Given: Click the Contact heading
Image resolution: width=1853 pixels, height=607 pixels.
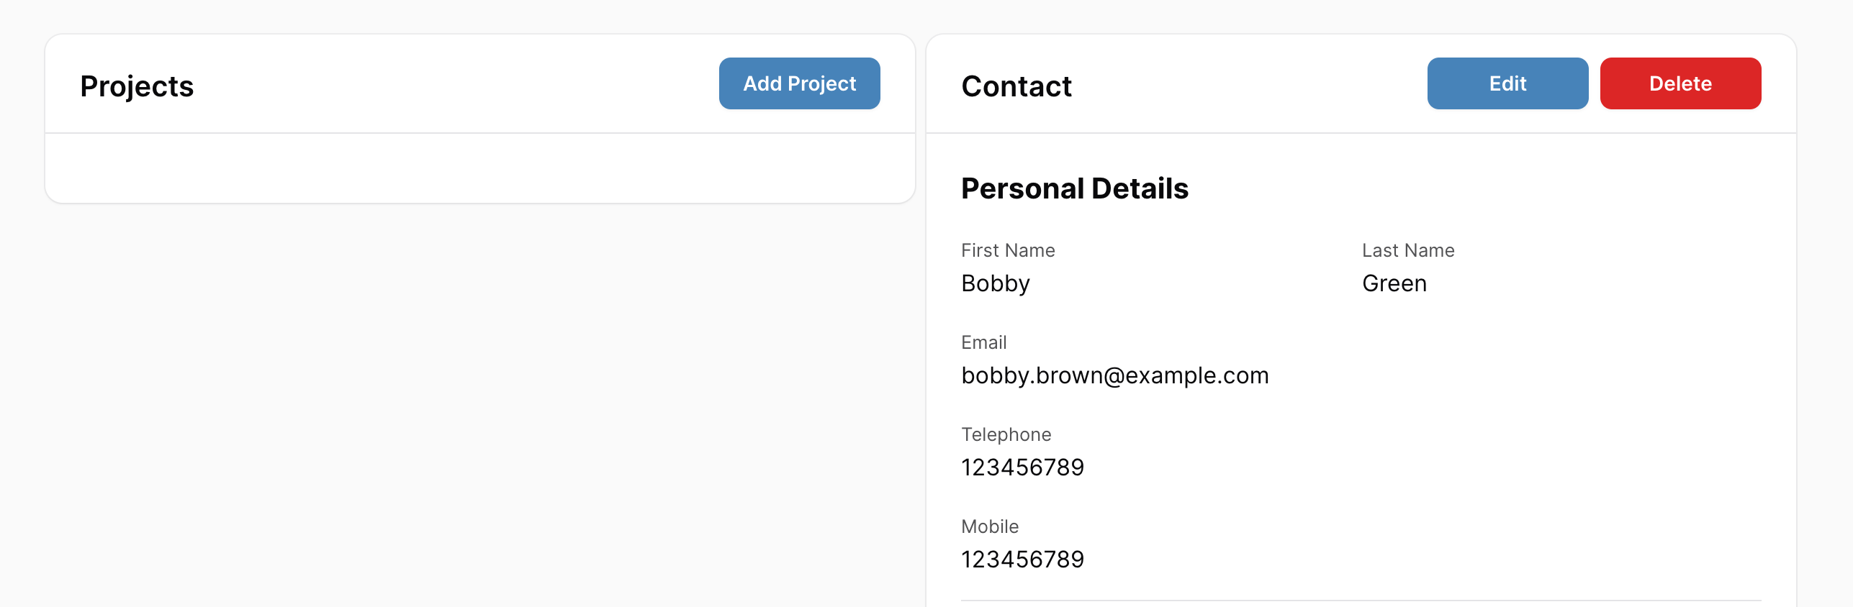Looking at the screenshot, I should [1016, 86].
